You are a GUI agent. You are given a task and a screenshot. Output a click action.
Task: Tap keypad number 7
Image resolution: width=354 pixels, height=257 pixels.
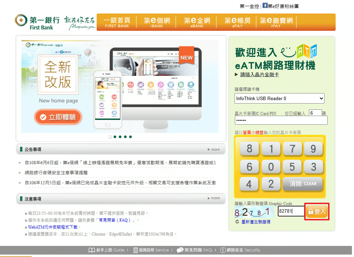(292, 149)
